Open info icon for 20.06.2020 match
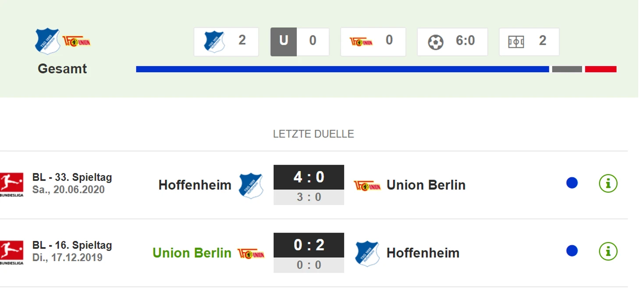 coord(608,184)
